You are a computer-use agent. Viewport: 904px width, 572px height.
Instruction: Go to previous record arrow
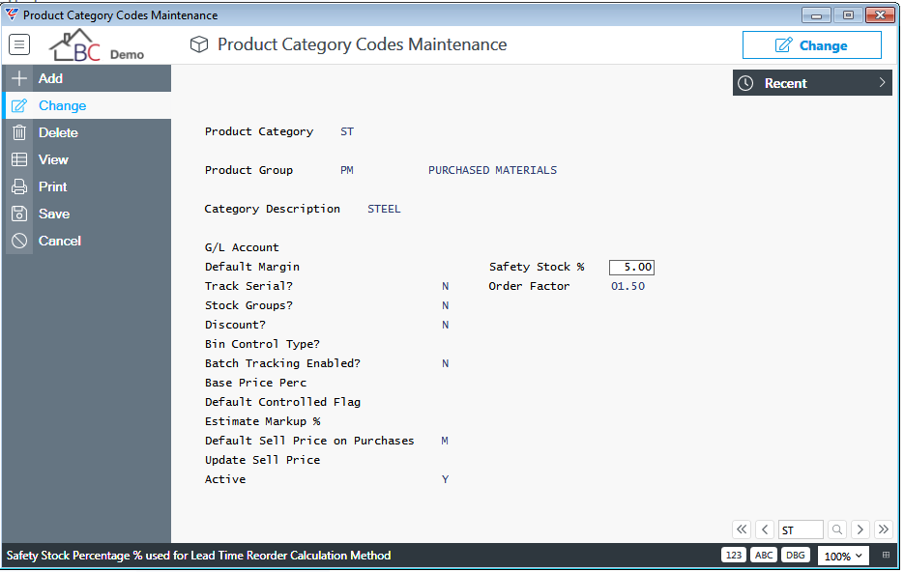tap(765, 529)
